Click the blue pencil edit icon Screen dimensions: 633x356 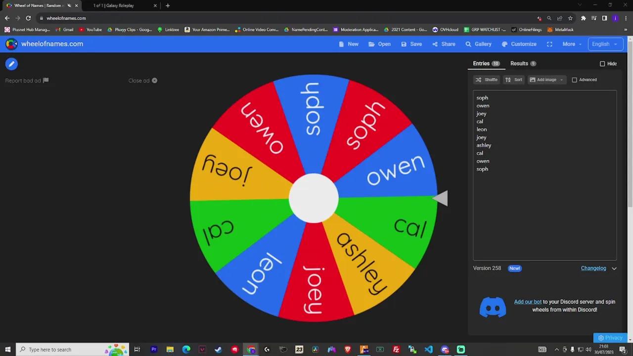point(11,64)
